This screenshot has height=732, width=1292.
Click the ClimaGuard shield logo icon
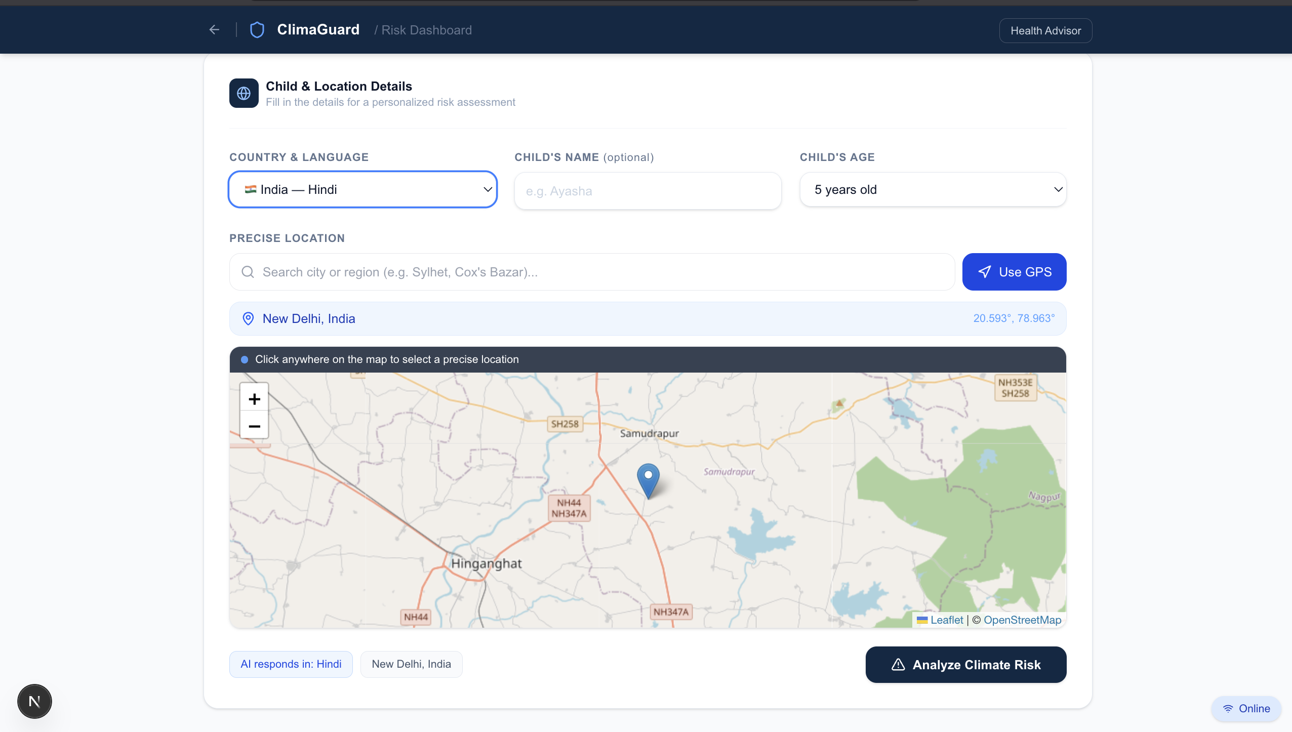click(257, 30)
